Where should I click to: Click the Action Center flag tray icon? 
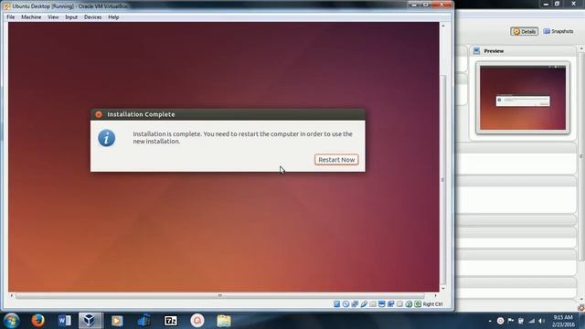[510, 321]
